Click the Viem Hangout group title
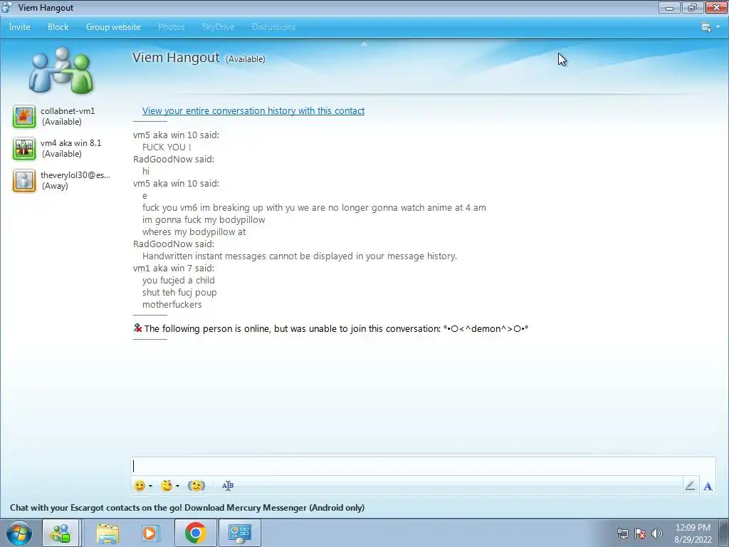The height and width of the screenshot is (547, 729). click(176, 57)
